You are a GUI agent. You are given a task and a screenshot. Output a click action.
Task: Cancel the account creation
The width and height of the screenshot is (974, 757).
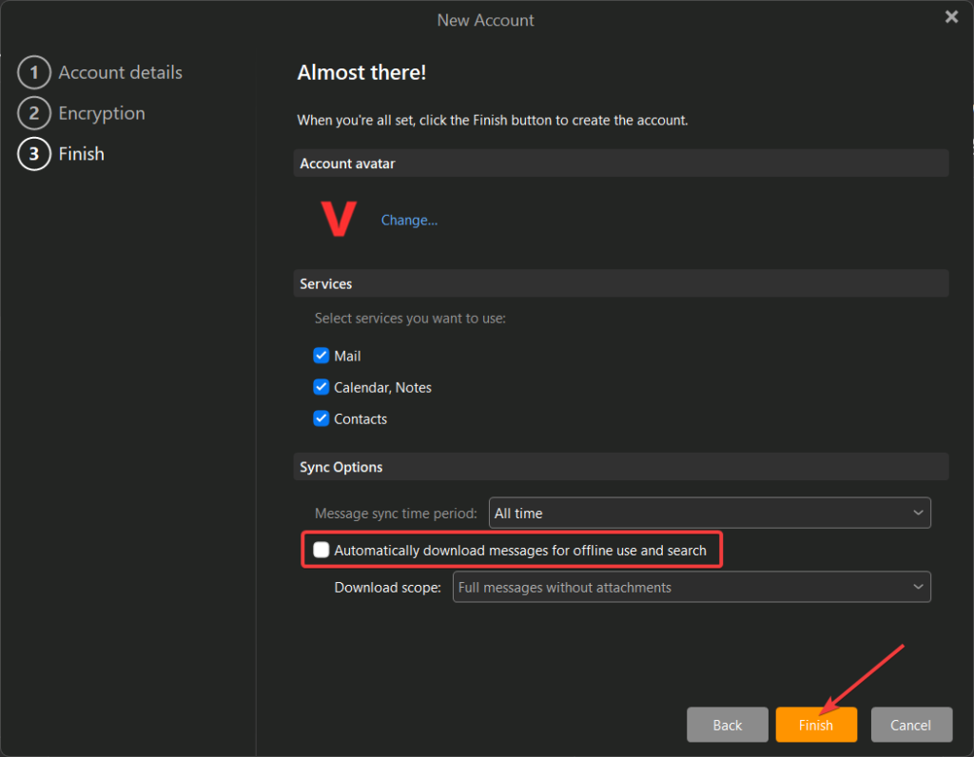pyautogui.click(x=910, y=725)
